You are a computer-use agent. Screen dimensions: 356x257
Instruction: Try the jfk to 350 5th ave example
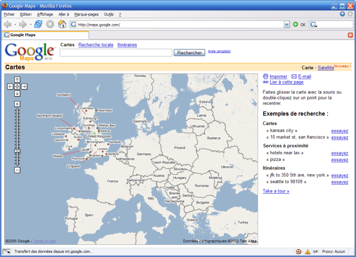[x=340, y=175]
